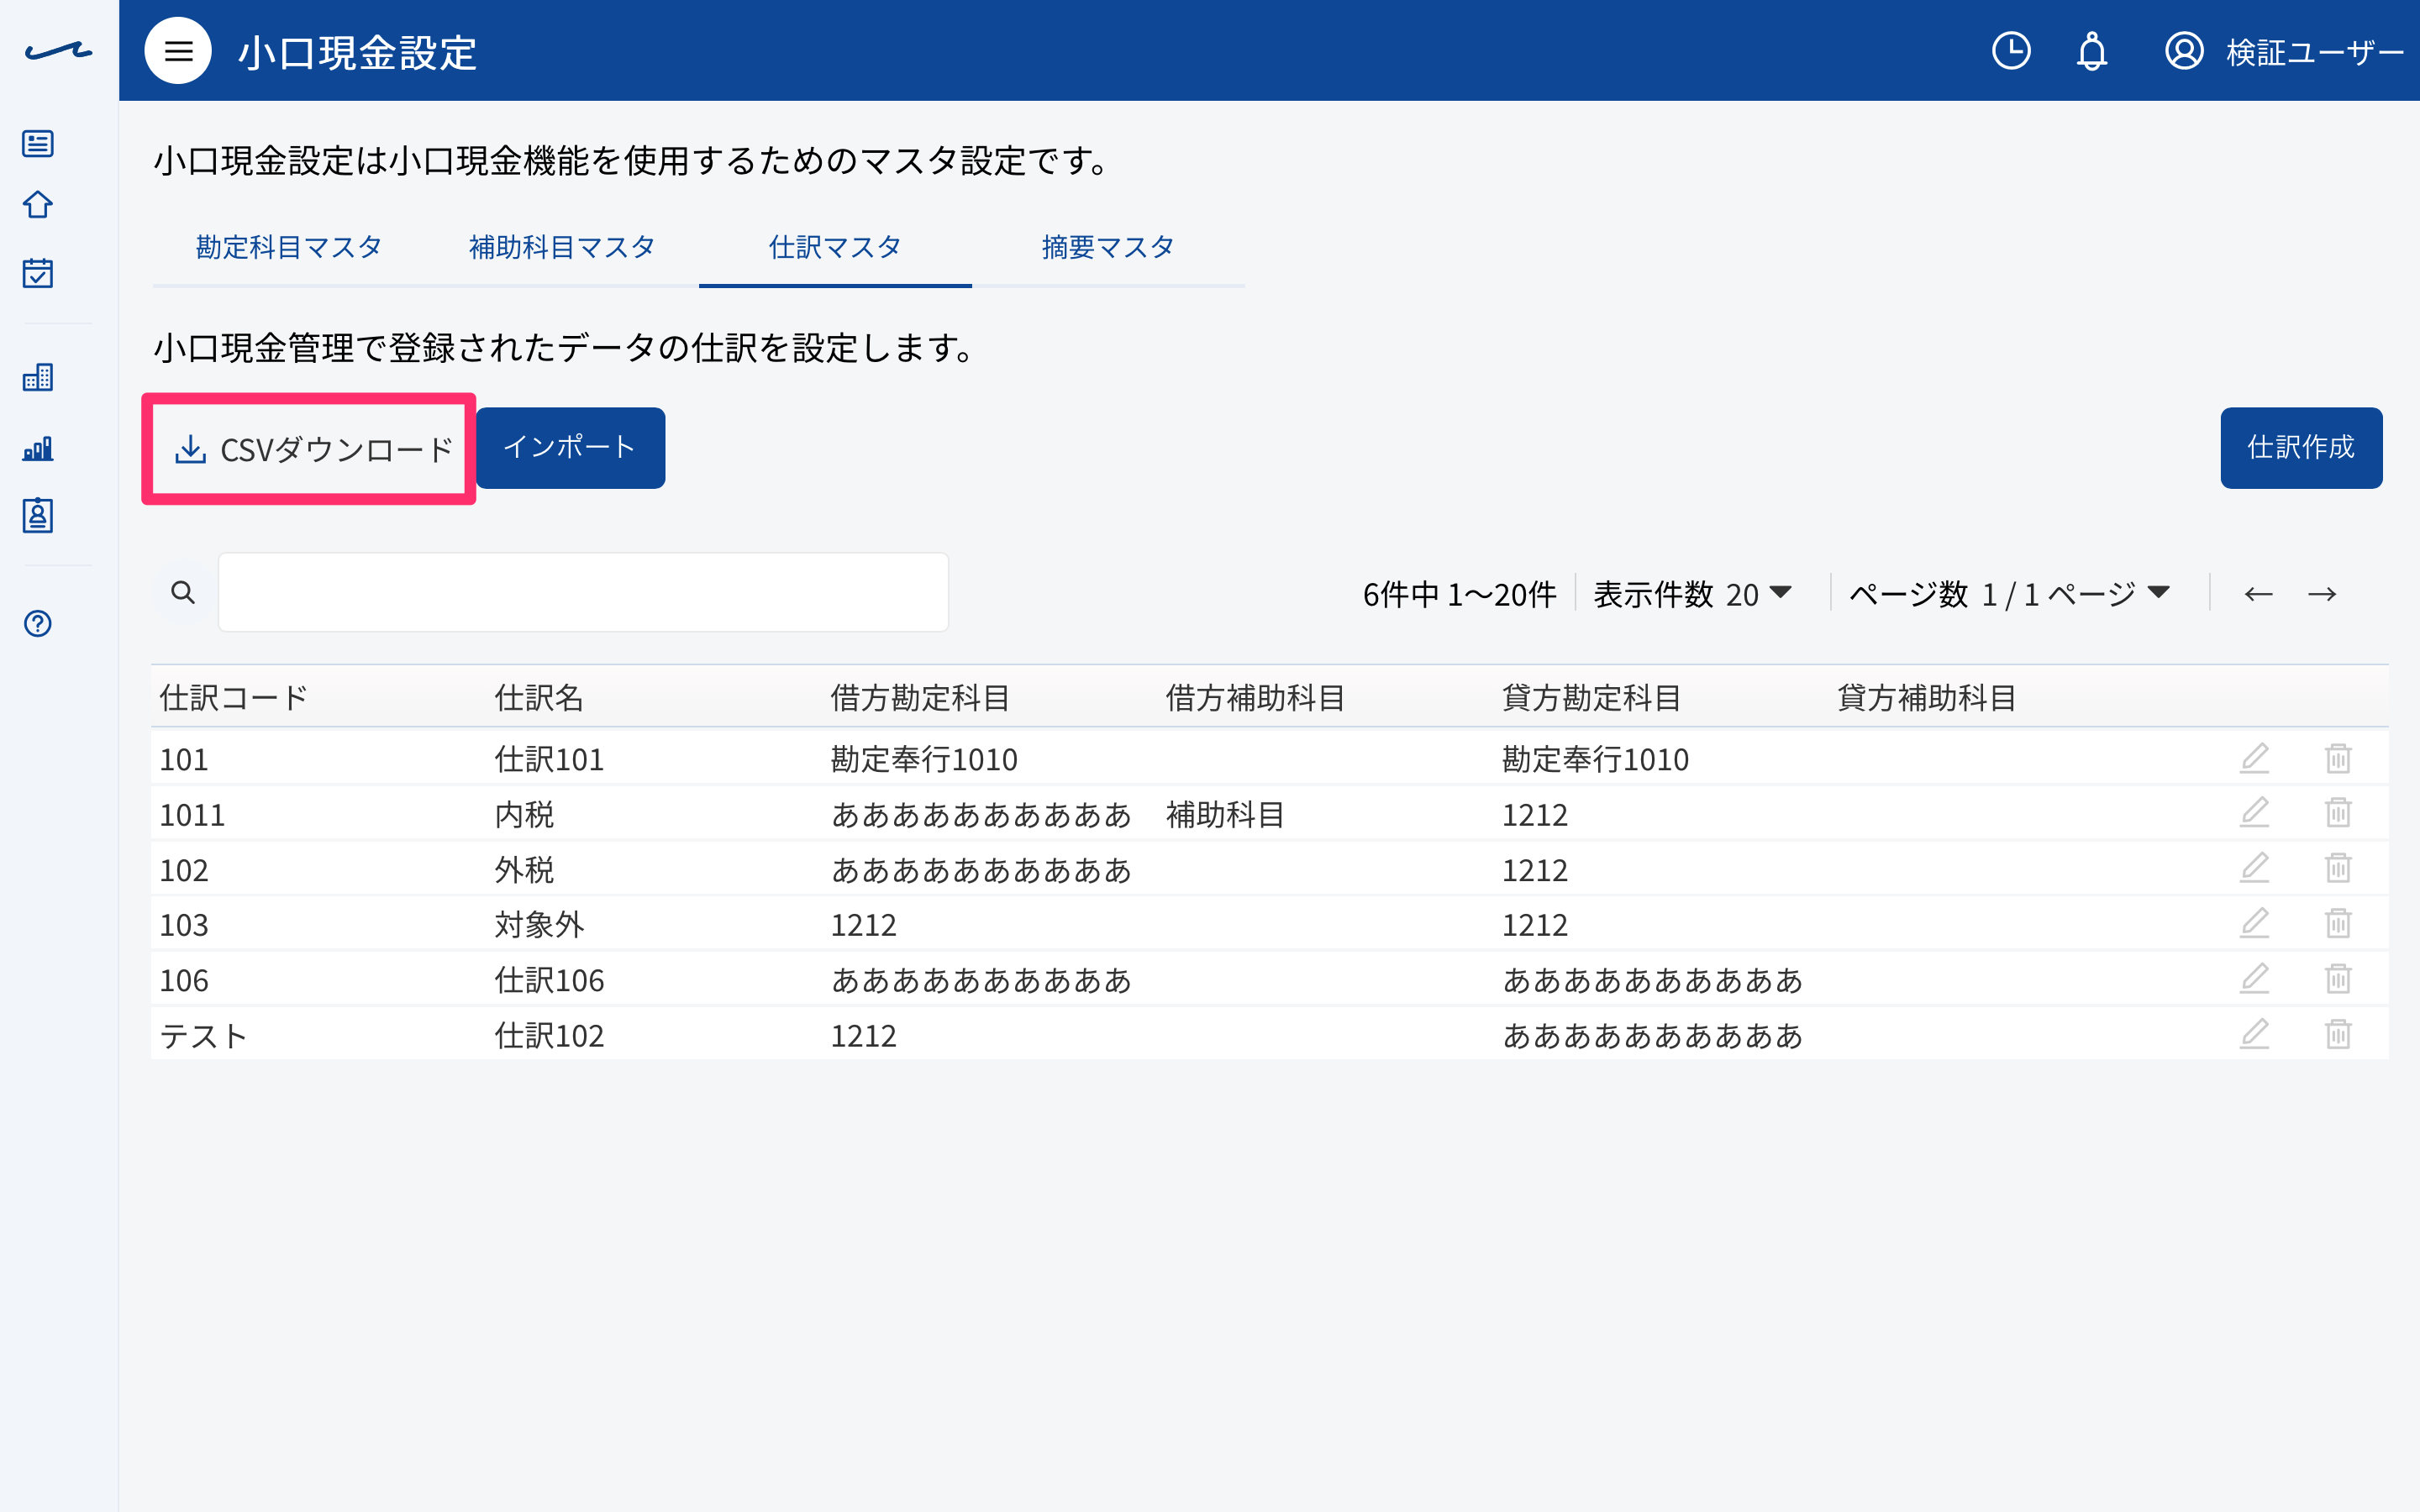Click the 借方補助科目 column header
Viewport: 2420px width, 1512px height.
1256,697
